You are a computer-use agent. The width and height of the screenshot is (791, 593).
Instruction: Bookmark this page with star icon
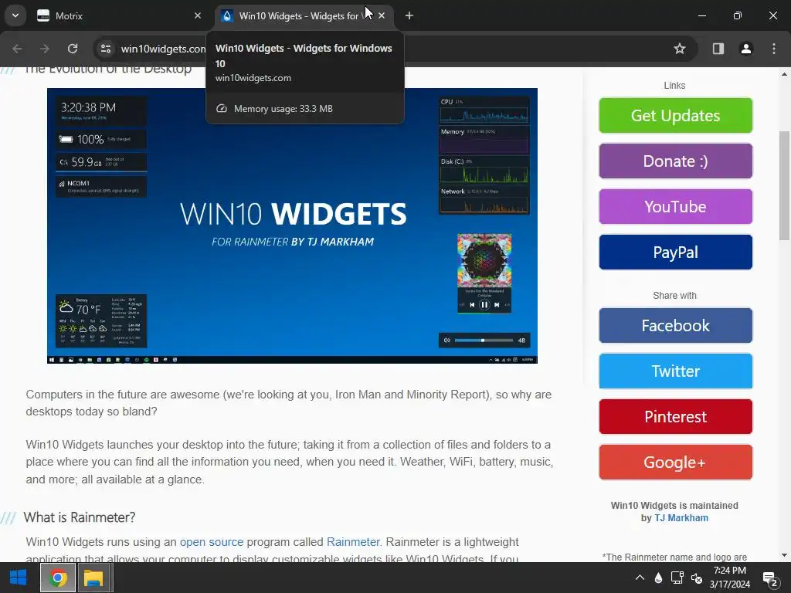(x=680, y=49)
